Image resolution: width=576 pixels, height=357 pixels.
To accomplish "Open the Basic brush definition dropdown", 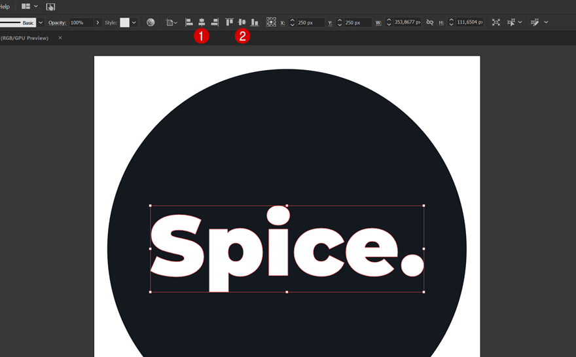I will coord(41,22).
